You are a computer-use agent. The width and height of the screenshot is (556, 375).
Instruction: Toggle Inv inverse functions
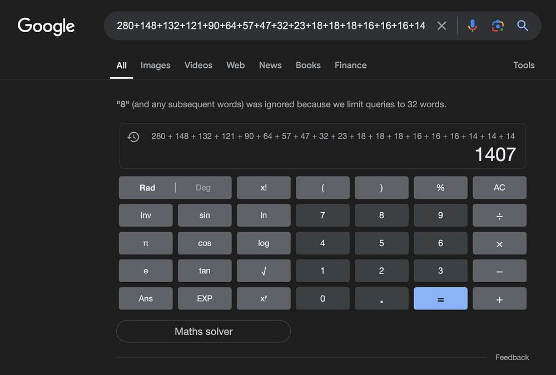click(x=146, y=215)
